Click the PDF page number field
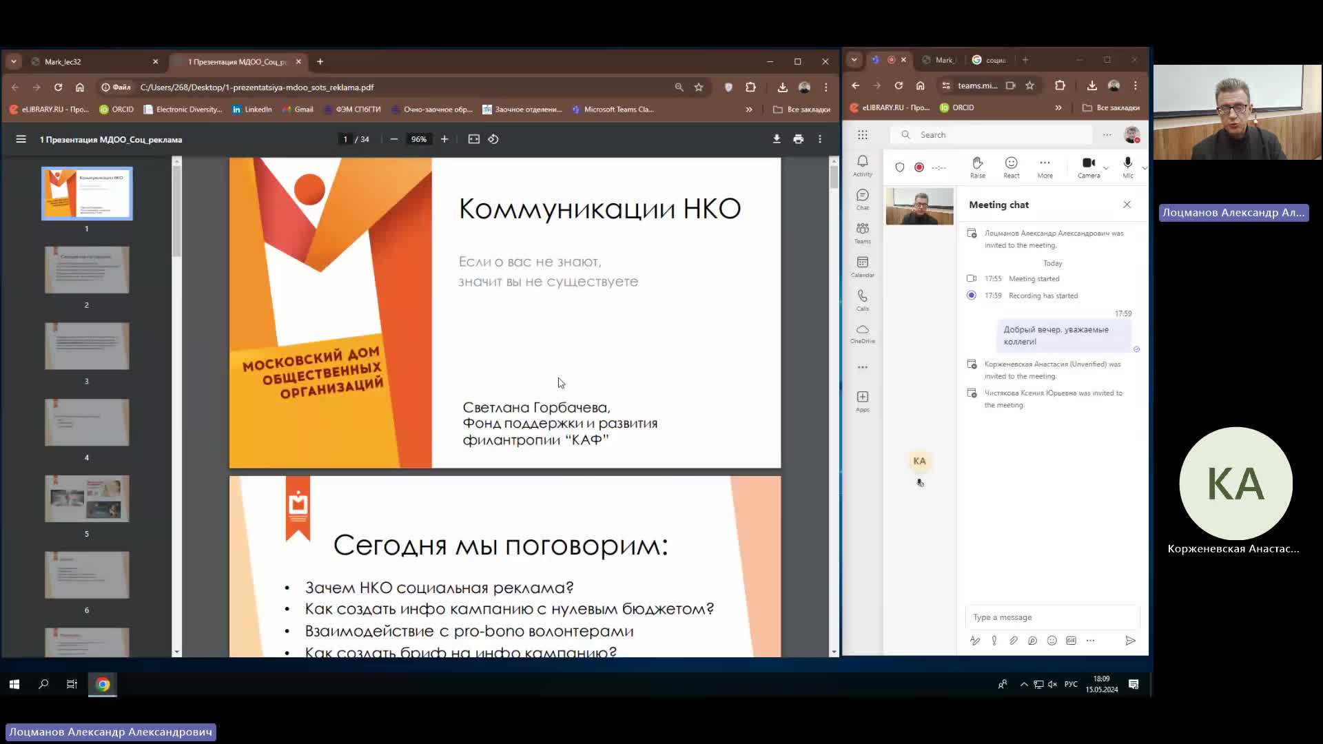The image size is (1323, 744). click(x=345, y=139)
